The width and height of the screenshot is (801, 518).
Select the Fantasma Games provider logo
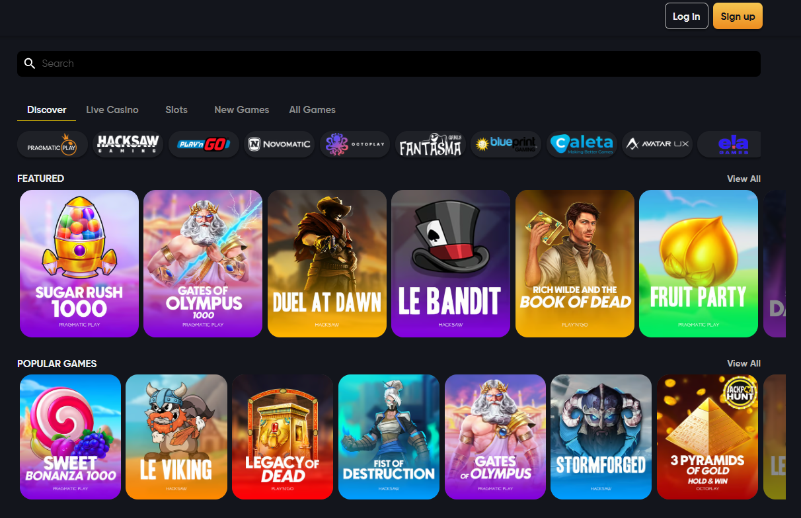pyautogui.click(x=430, y=144)
